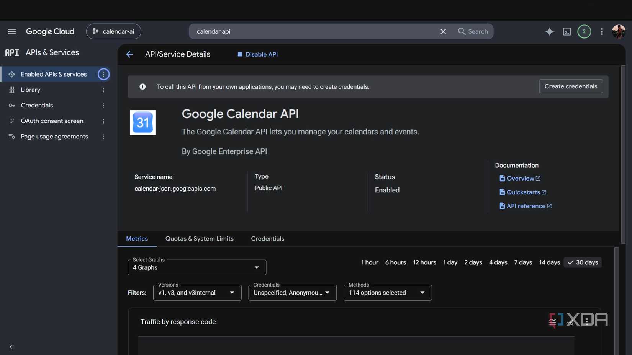Expand the Select Graphs dropdown

click(x=197, y=267)
